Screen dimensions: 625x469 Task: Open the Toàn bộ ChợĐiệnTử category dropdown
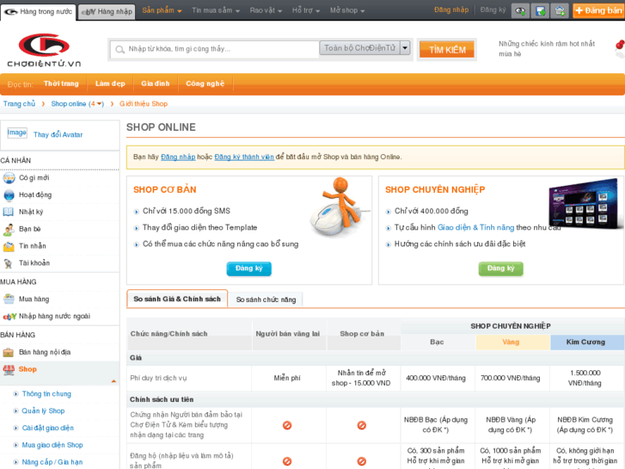coord(365,48)
